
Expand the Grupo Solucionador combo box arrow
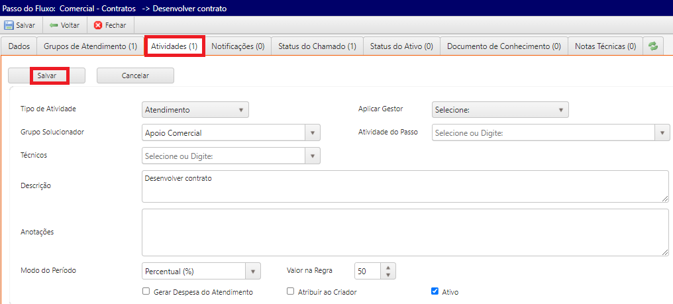pos(313,132)
